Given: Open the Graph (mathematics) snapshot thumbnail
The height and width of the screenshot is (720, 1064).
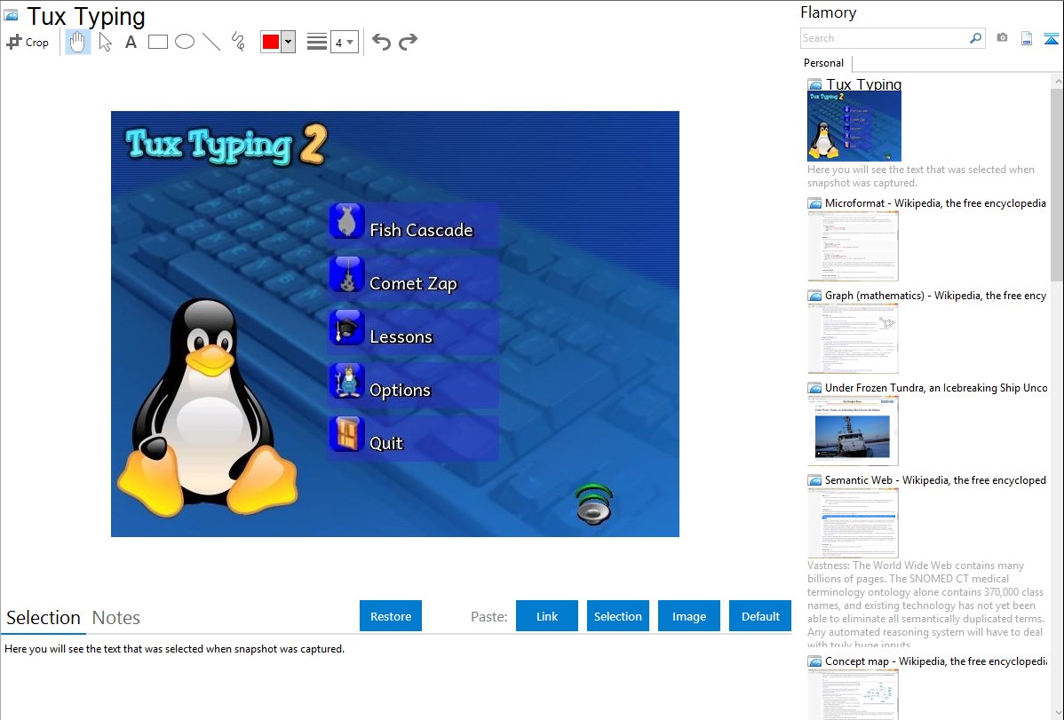Looking at the screenshot, I should click(853, 338).
